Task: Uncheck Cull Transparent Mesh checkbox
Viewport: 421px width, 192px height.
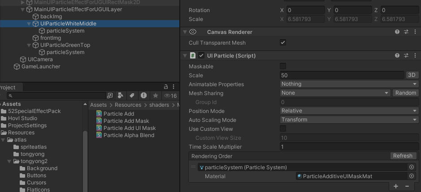Action: pyautogui.click(x=283, y=43)
